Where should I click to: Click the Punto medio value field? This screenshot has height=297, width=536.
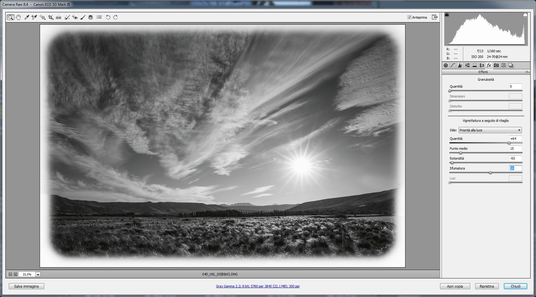pos(515,148)
